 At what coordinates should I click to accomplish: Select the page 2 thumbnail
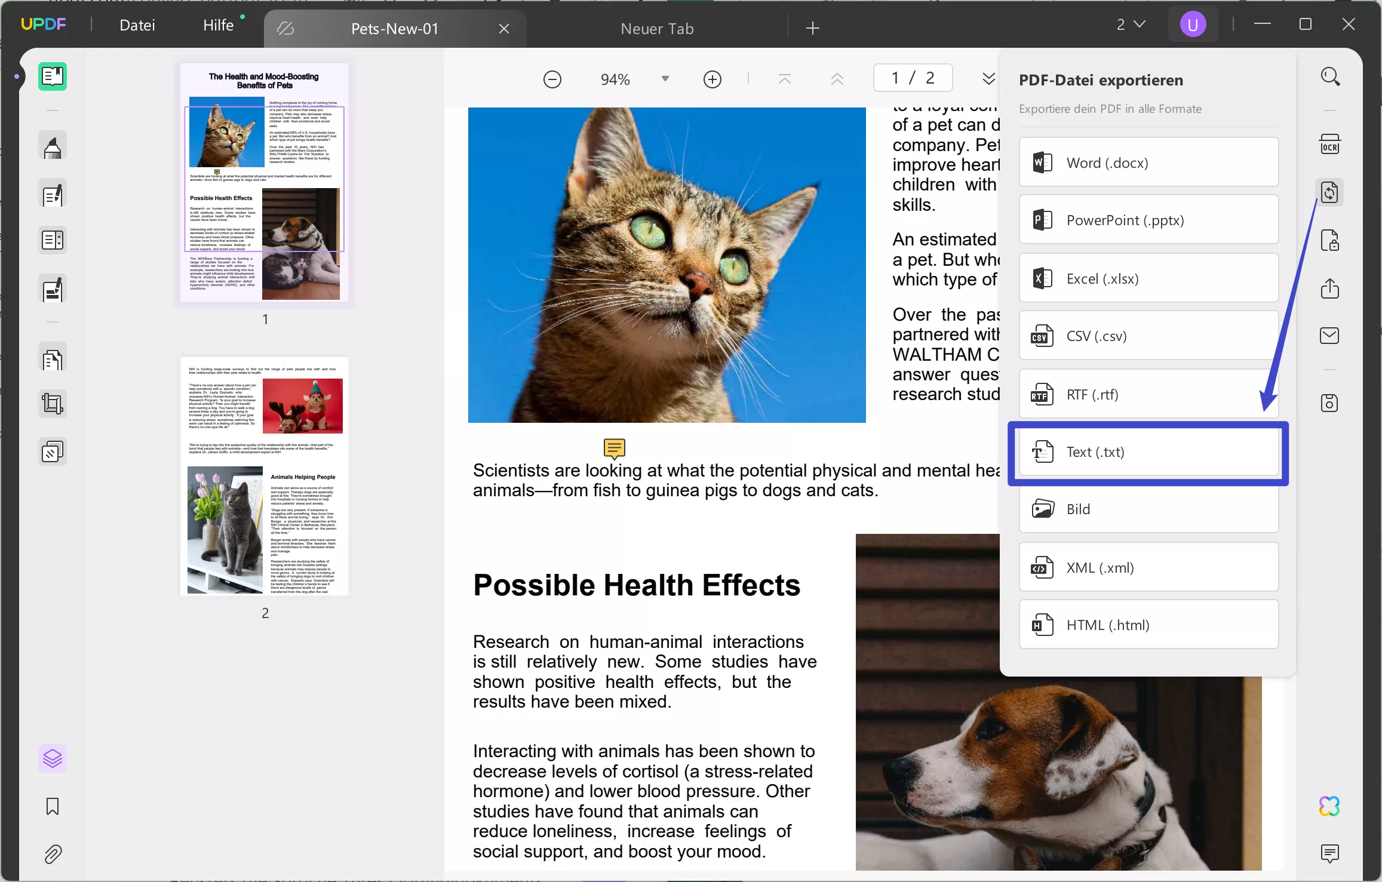pos(265,477)
